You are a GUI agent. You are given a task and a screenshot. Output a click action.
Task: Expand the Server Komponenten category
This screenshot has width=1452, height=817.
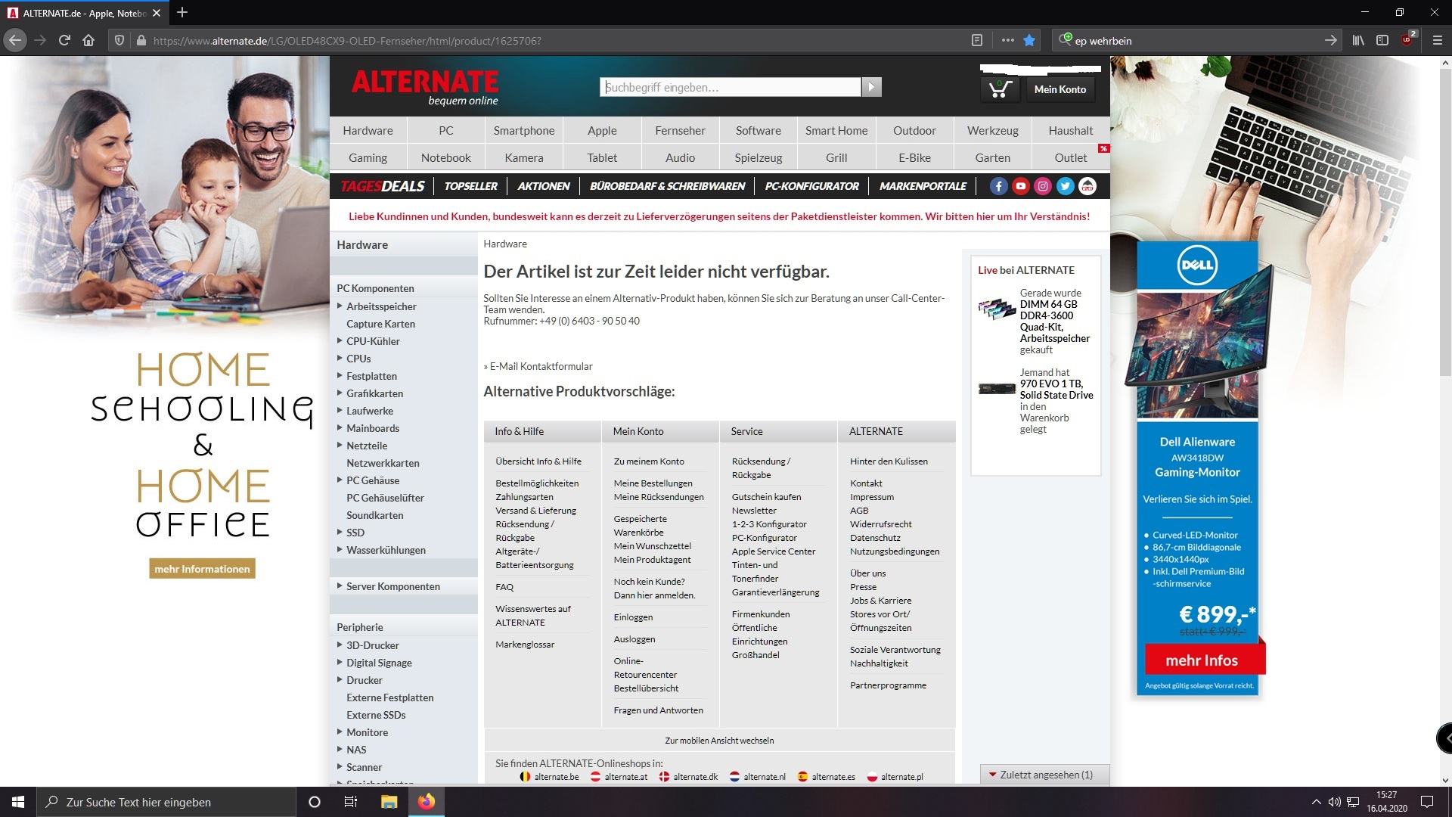click(340, 586)
